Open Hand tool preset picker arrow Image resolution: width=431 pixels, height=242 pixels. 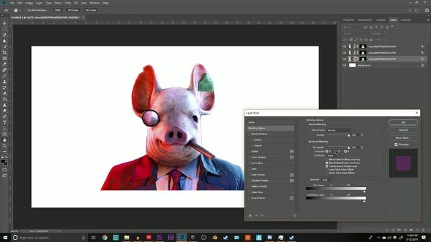pyautogui.click(x=21, y=10)
